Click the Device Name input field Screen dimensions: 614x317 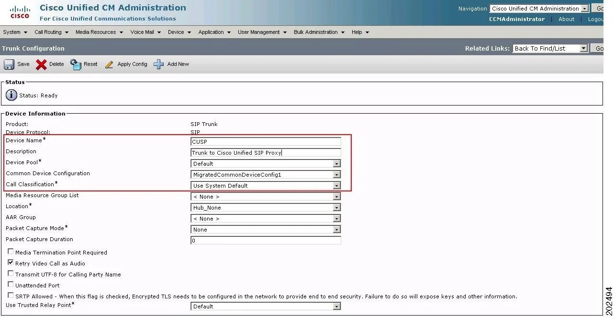click(x=266, y=141)
